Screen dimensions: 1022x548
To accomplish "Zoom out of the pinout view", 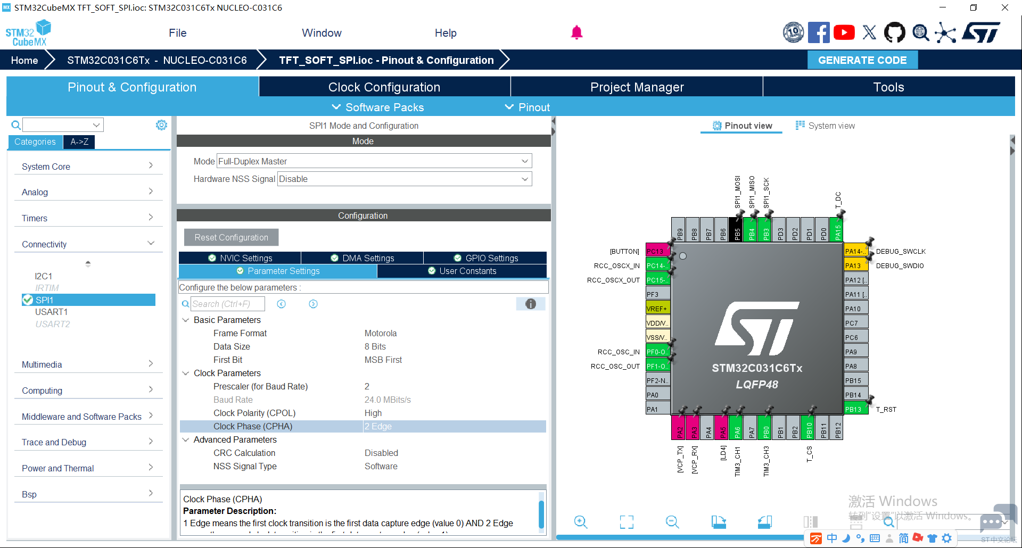I will 672,522.
